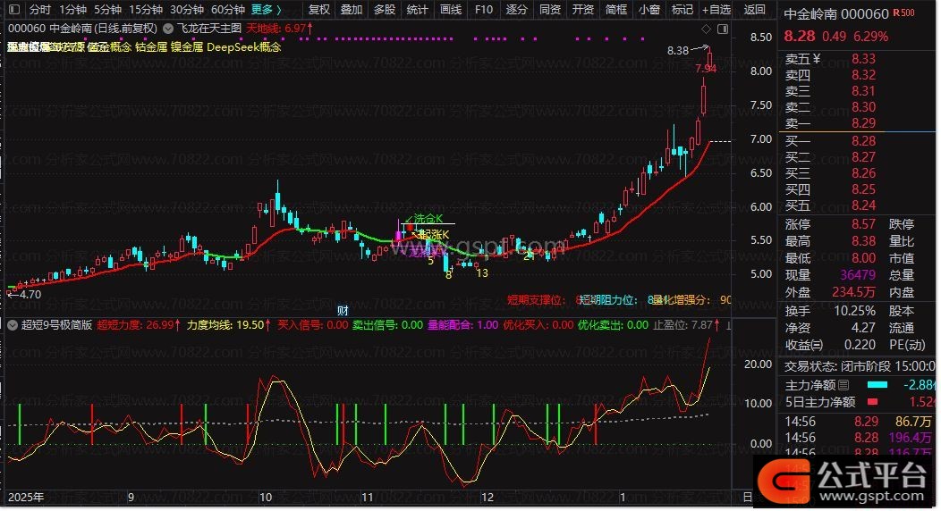Click the small icon next to 主力净额
Screen dimensions: 941x511
tap(843, 385)
